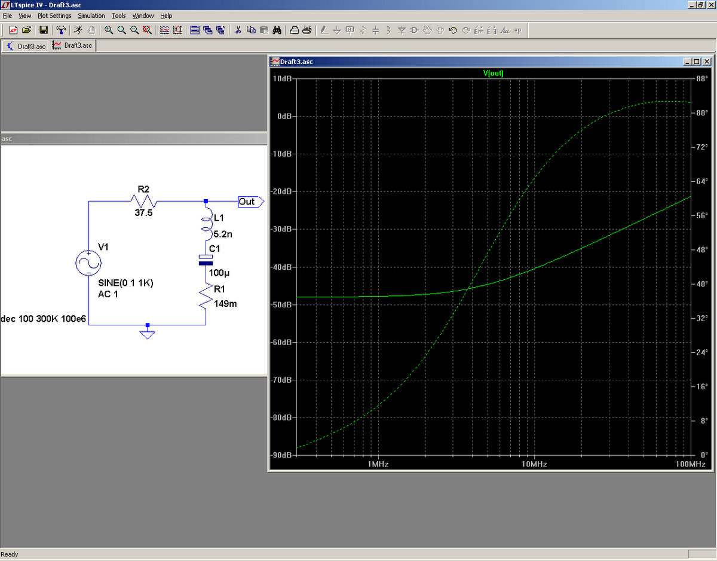Click the Run simulation icon
Viewport: 717px width, 561px height.
78,30
